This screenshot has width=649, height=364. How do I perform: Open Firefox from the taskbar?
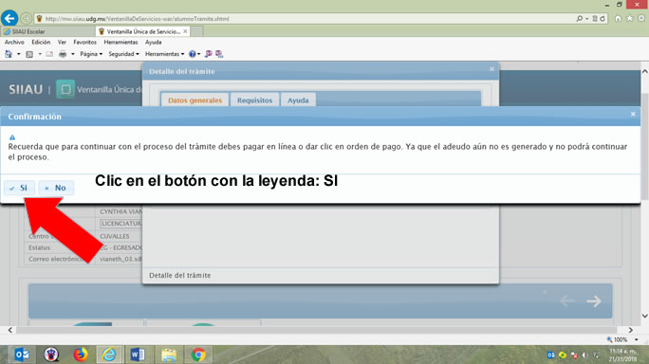coord(81,355)
